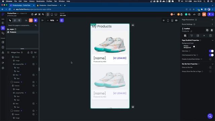Edit the Products page name pencil
Image resolution: width=215 pixels, height=121 pixels.
[191, 31]
